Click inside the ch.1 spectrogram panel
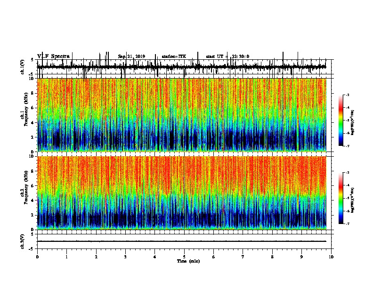 click(182, 115)
